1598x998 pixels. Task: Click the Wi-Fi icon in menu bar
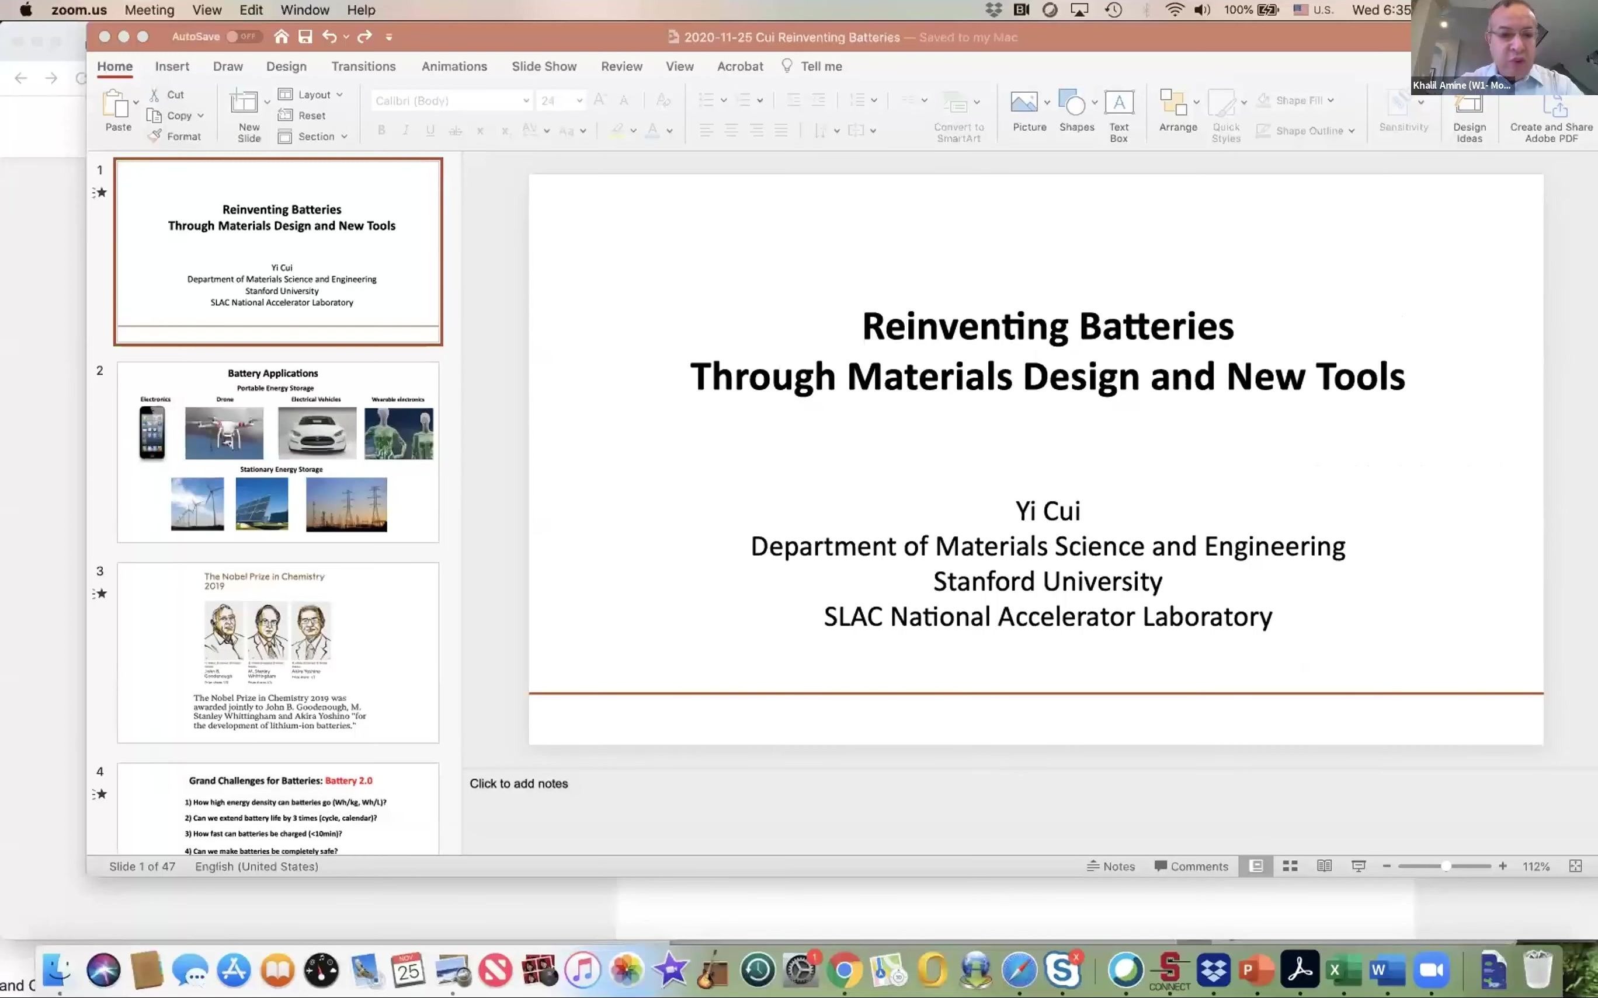tap(1174, 10)
